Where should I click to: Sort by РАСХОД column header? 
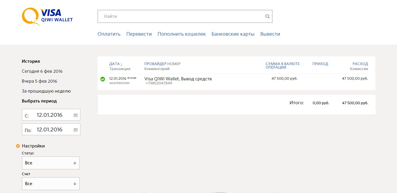pyautogui.click(x=360, y=64)
